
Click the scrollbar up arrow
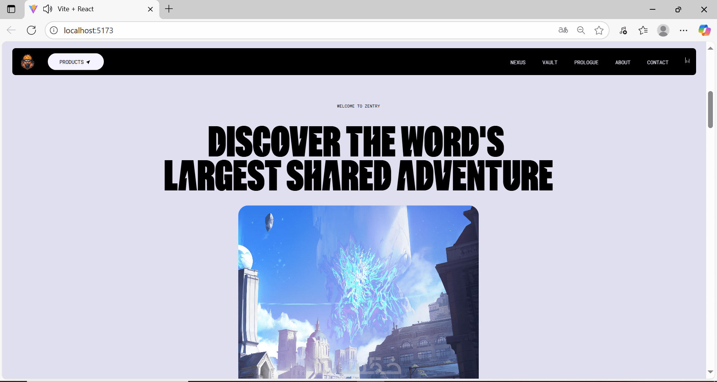click(710, 48)
